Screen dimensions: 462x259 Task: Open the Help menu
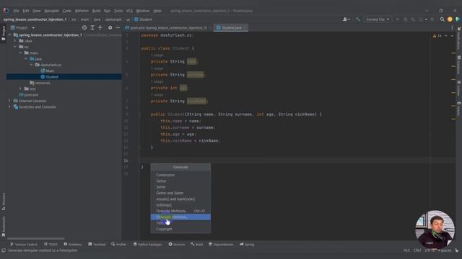click(x=157, y=11)
